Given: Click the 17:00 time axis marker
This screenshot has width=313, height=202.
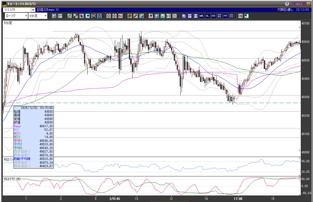Looking at the screenshot, I should tap(238, 198).
